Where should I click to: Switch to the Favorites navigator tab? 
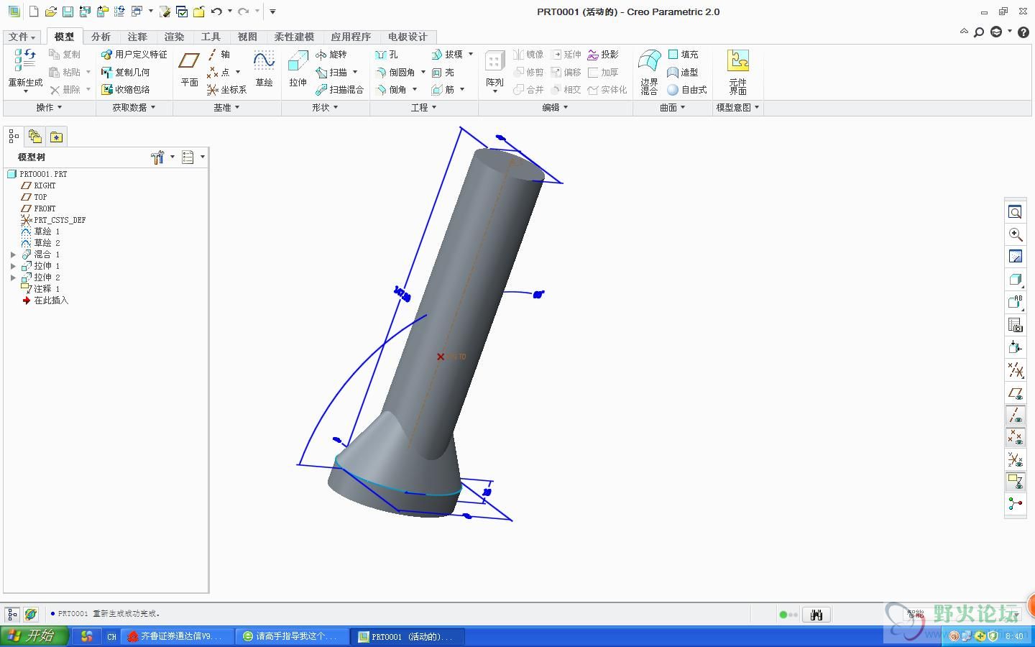(57, 137)
